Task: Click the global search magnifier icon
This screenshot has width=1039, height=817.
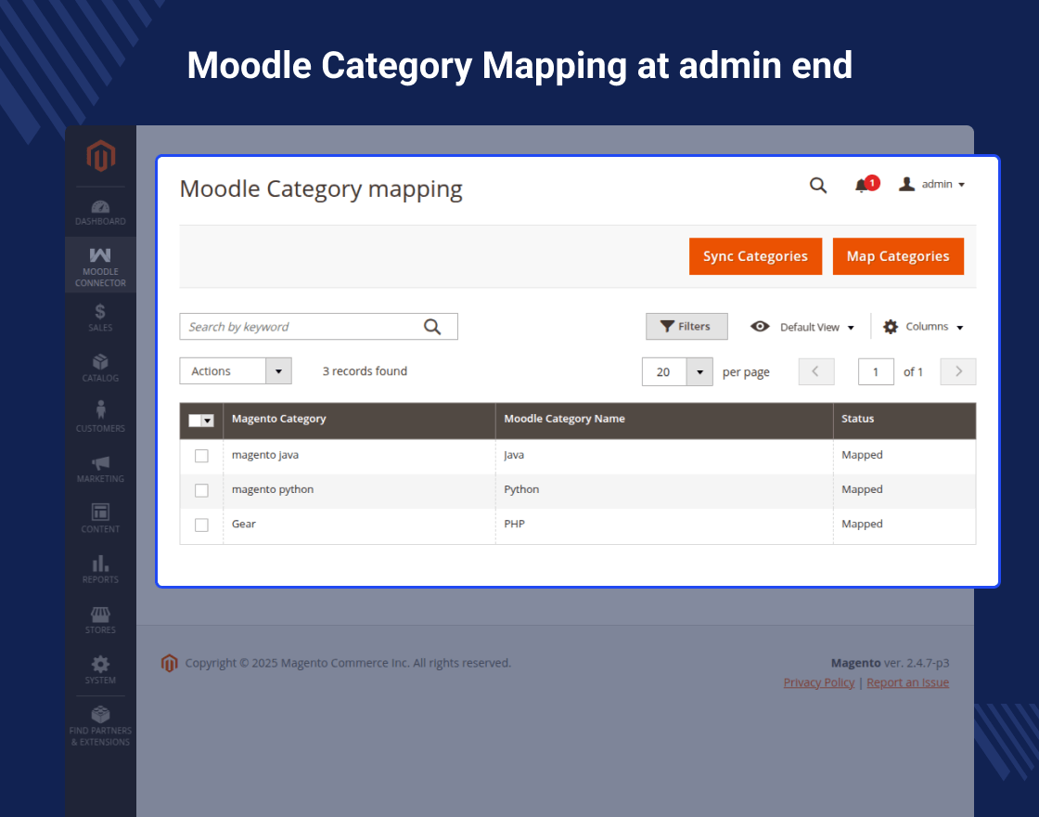Action: click(x=817, y=185)
